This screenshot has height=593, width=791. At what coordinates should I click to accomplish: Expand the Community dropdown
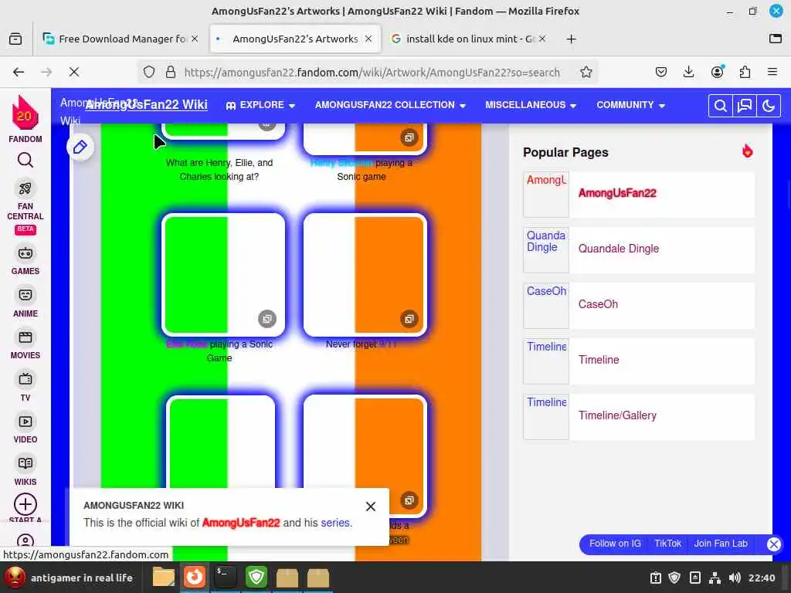630,105
